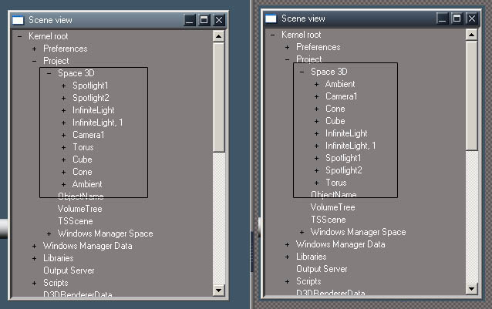Select Cube in right Scene view
492x309 pixels.
click(x=335, y=121)
